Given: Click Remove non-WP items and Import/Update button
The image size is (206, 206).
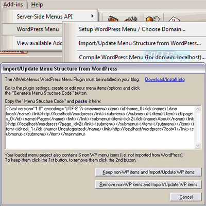Looking at the screenshot, I should (148, 184).
